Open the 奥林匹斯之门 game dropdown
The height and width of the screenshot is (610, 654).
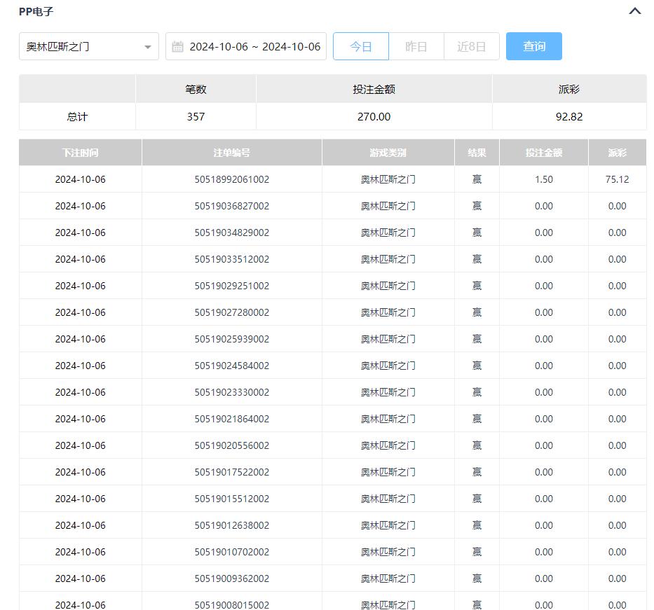[x=88, y=47]
